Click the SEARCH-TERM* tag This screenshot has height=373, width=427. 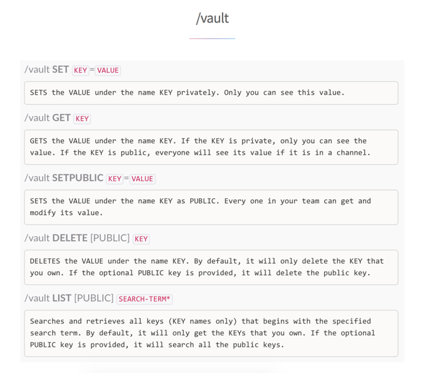[x=144, y=299]
